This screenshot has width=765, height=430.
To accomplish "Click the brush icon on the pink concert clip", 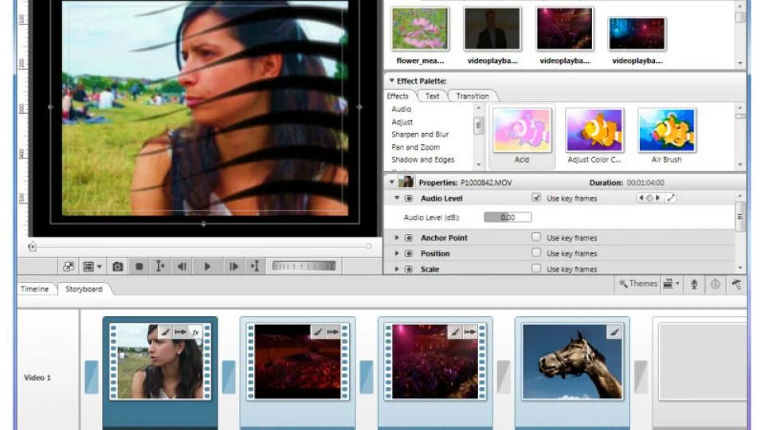I will pyautogui.click(x=455, y=332).
